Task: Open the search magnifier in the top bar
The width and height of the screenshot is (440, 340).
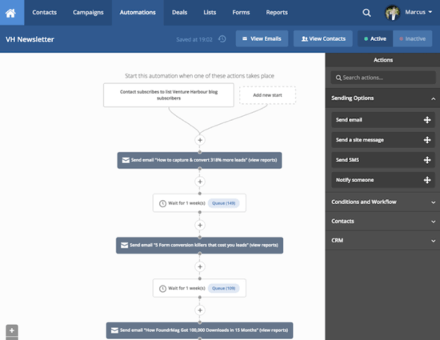Action: pyautogui.click(x=366, y=13)
